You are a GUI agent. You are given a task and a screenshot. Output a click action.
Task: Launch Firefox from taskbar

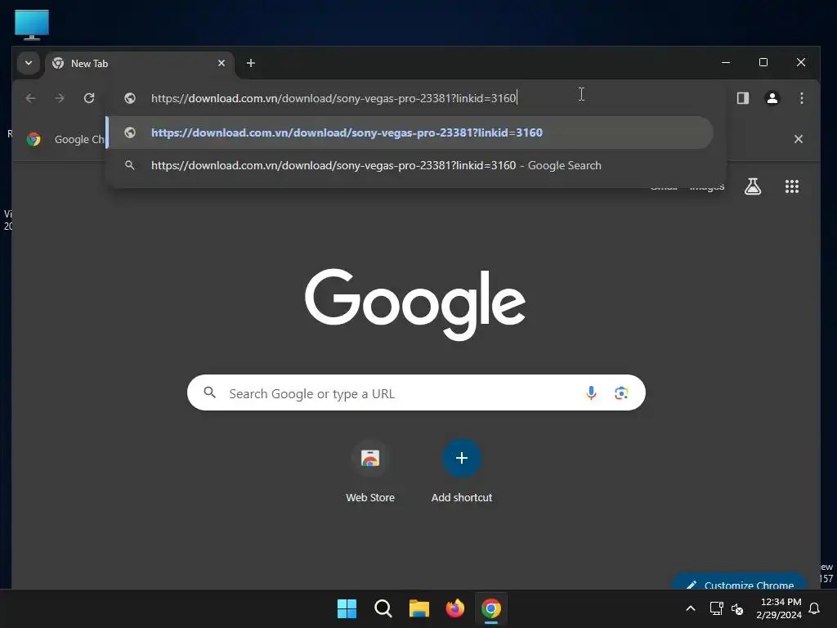pos(454,608)
